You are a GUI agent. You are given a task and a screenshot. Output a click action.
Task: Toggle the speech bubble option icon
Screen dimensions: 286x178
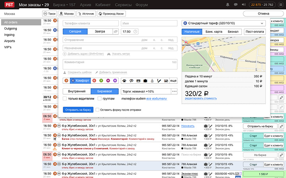(x=131, y=81)
